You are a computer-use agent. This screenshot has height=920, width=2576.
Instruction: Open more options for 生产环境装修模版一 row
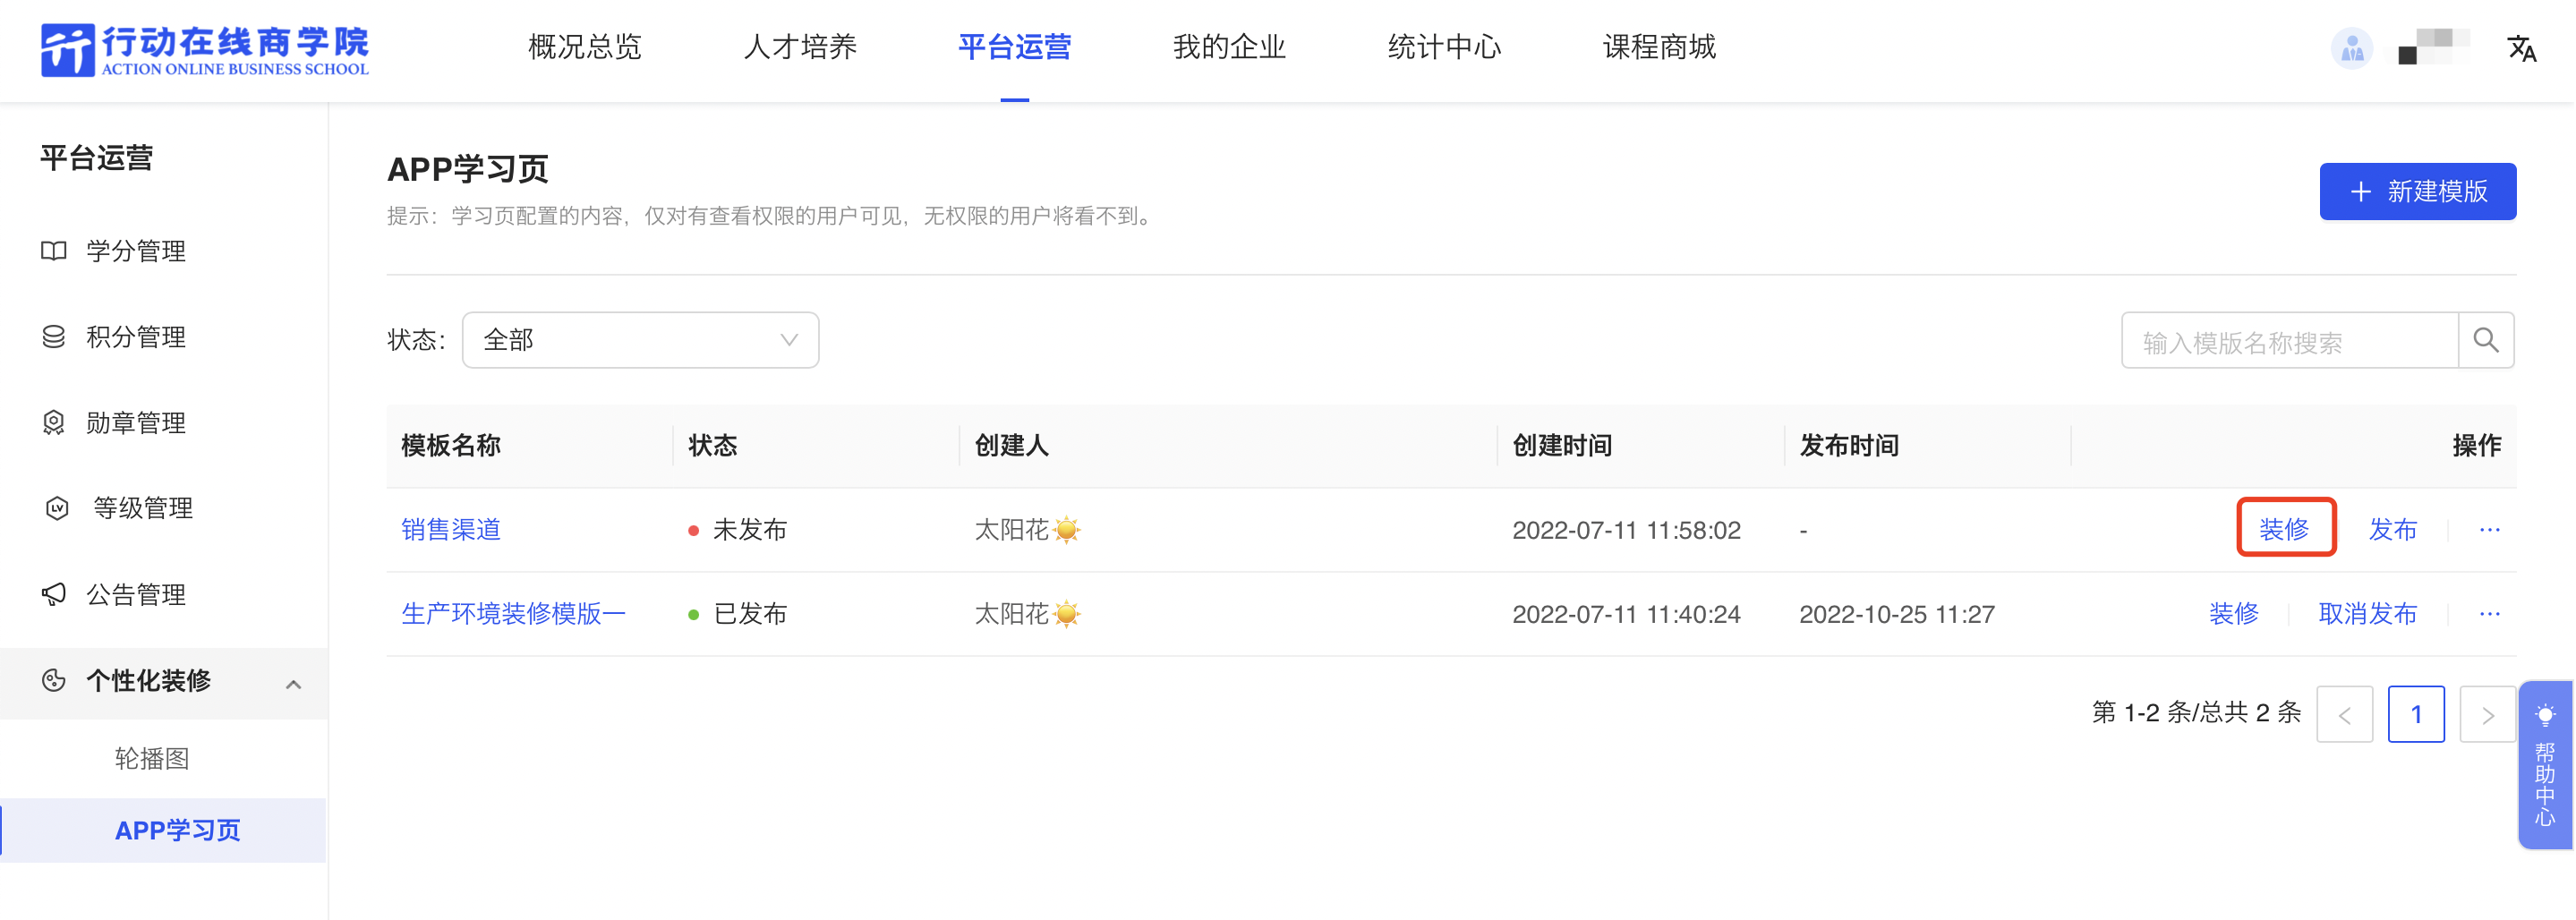click(x=2490, y=614)
